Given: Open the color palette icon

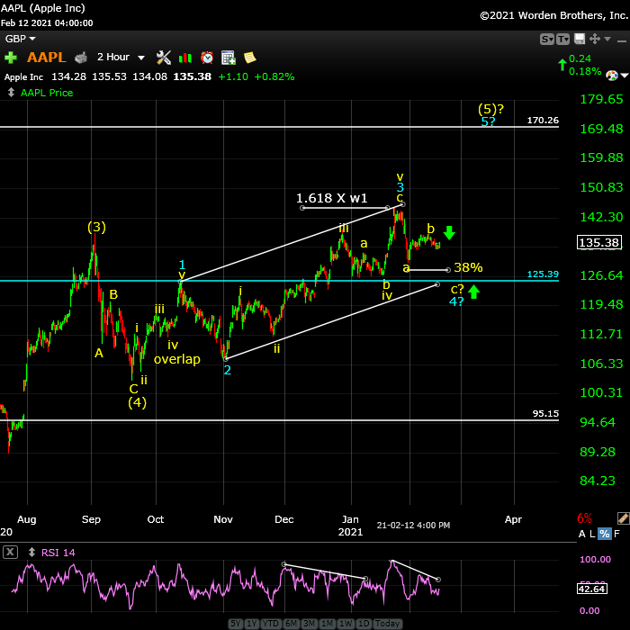Looking at the screenshot, I should (612, 76).
